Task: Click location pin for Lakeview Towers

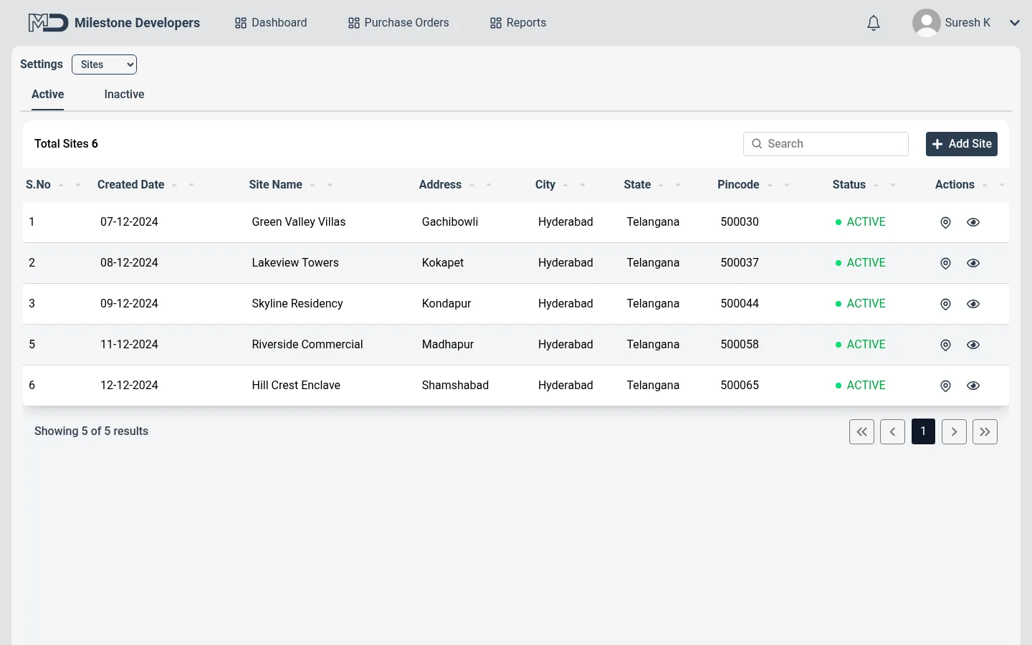Action: [945, 263]
